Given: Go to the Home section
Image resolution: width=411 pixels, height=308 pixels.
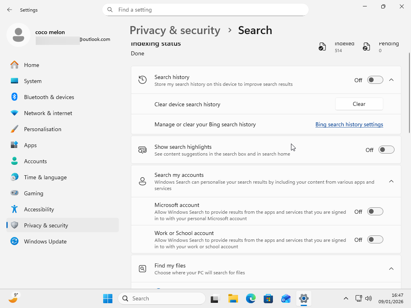Looking at the screenshot, I should (32, 65).
